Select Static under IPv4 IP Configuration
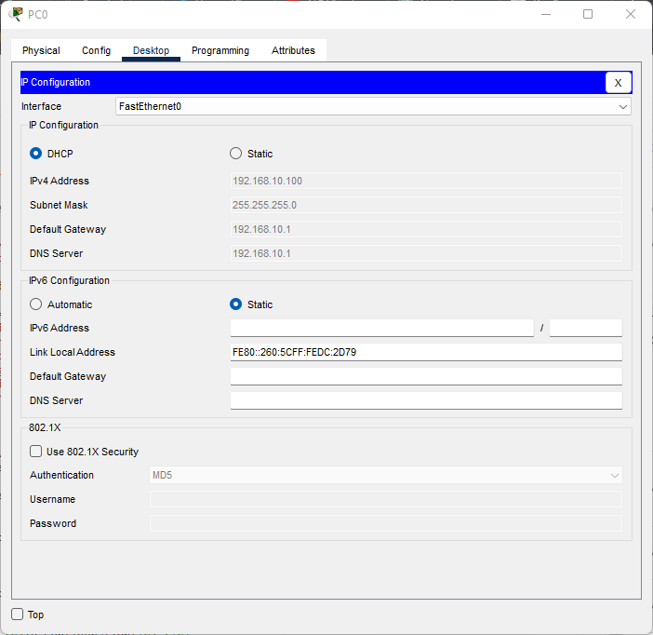The height and width of the screenshot is (635, 653). point(236,154)
